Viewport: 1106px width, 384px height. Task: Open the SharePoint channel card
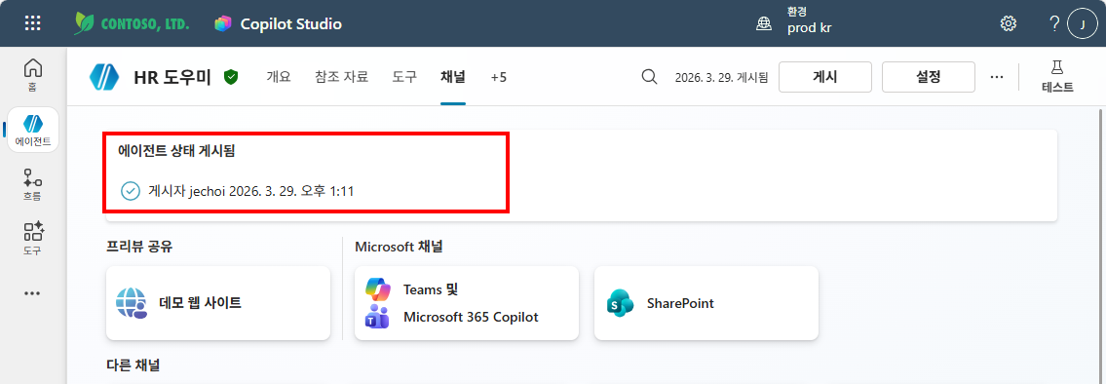[706, 303]
